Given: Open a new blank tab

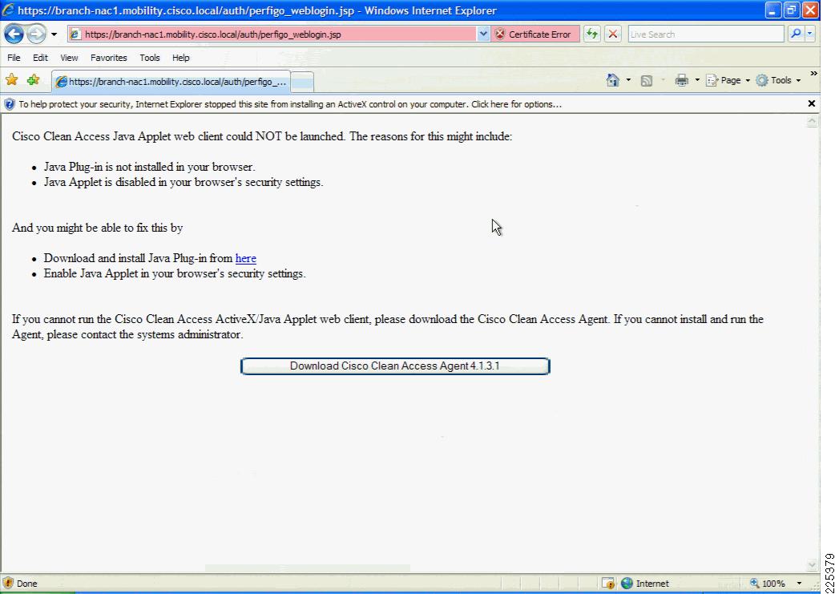Looking at the screenshot, I should click(302, 82).
